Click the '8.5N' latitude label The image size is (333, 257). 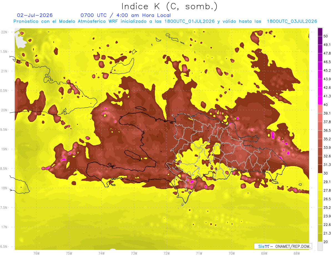point(4,169)
